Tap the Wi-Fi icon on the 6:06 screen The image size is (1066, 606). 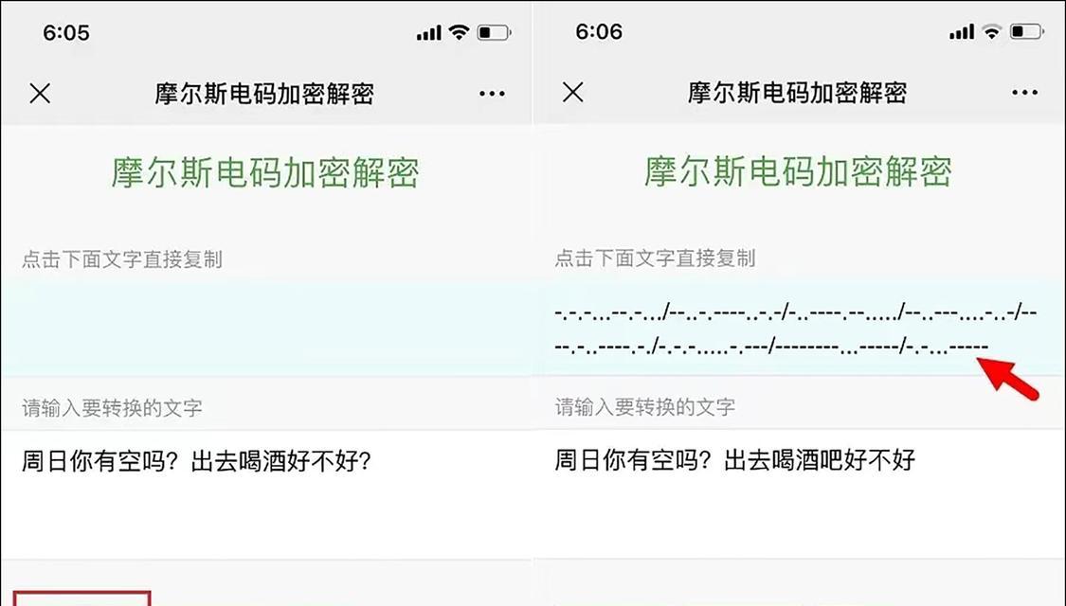coord(992,31)
